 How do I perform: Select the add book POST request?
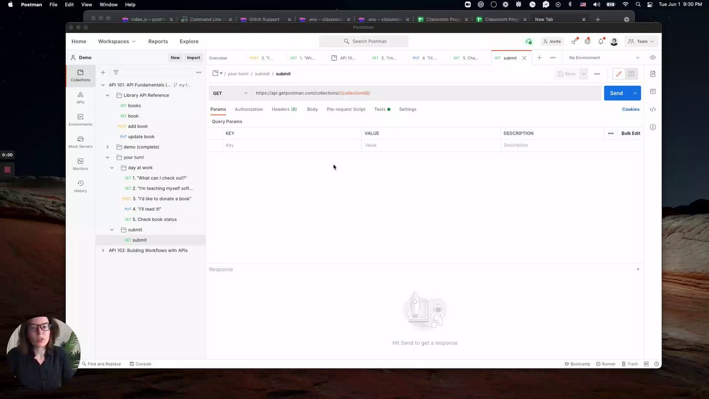pos(137,126)
